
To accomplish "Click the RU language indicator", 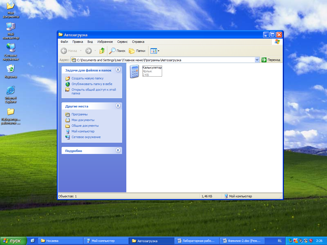I will pyautogui.click(x=279, y=241).
